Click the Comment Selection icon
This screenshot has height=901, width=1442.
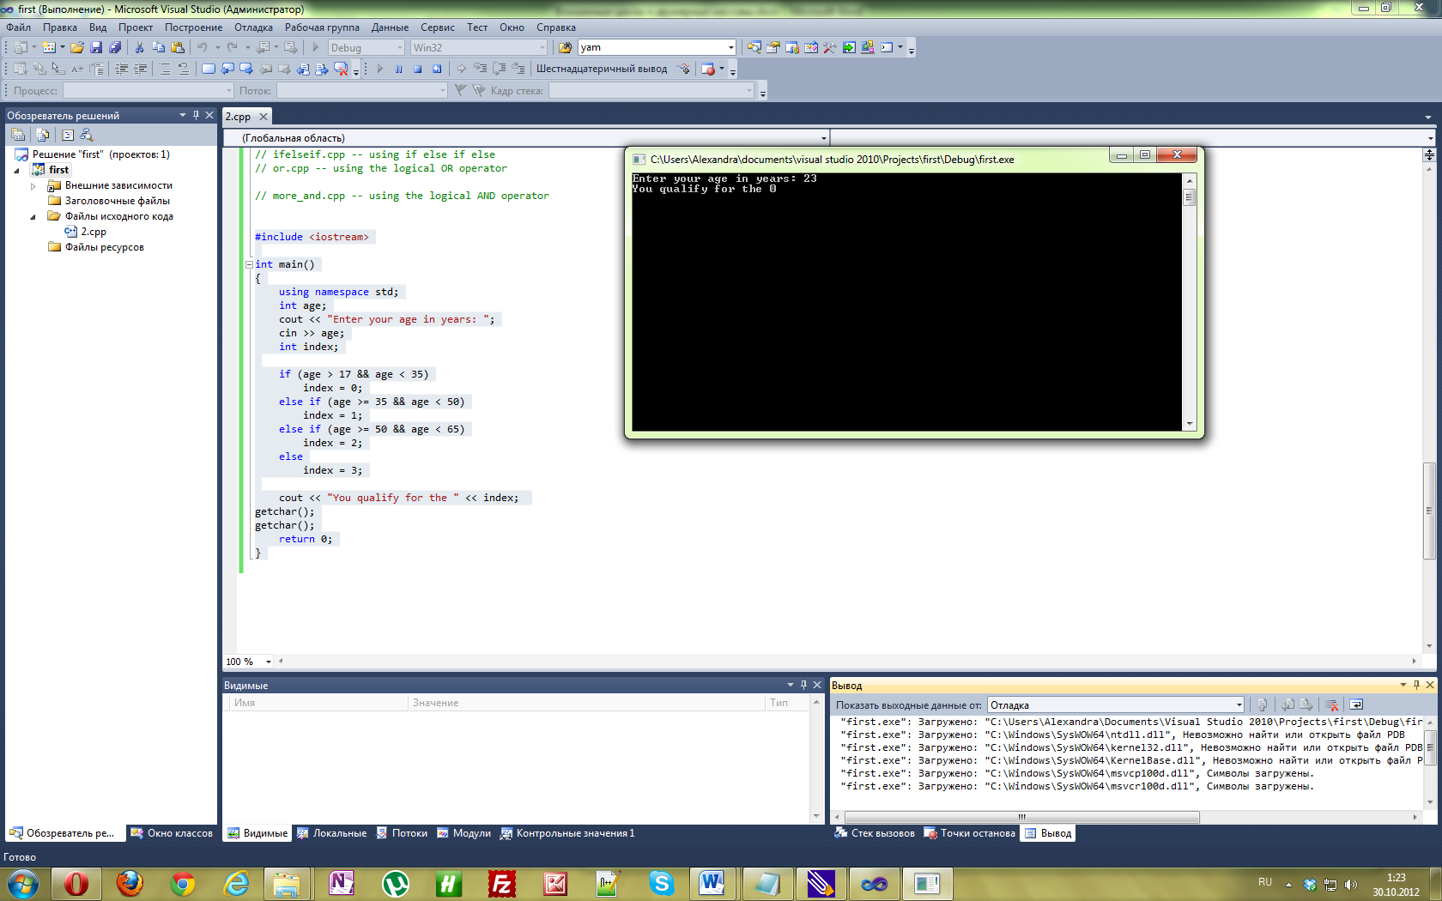[x=165, y=69]
